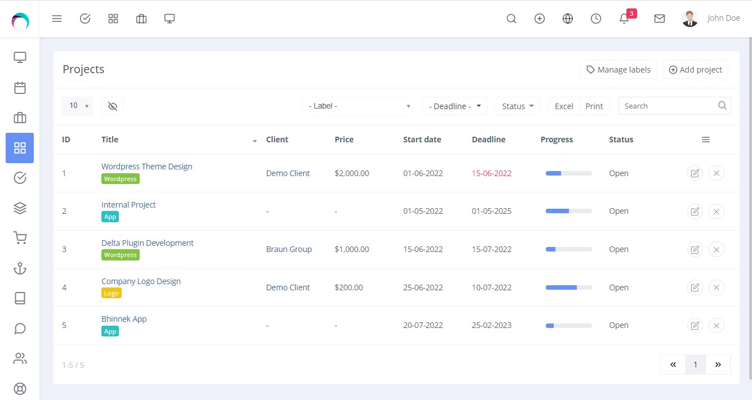Open the messages envelope icon

[660, 19]
